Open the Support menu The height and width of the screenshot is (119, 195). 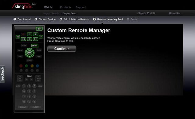(81, 7)
